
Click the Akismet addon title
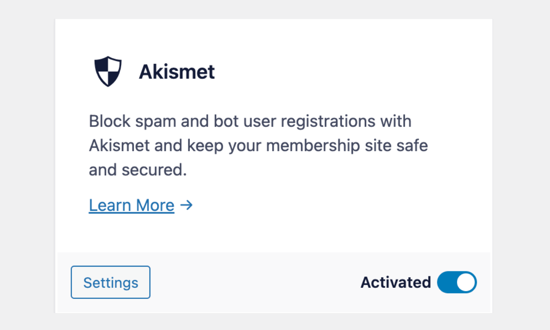[177, 72]
